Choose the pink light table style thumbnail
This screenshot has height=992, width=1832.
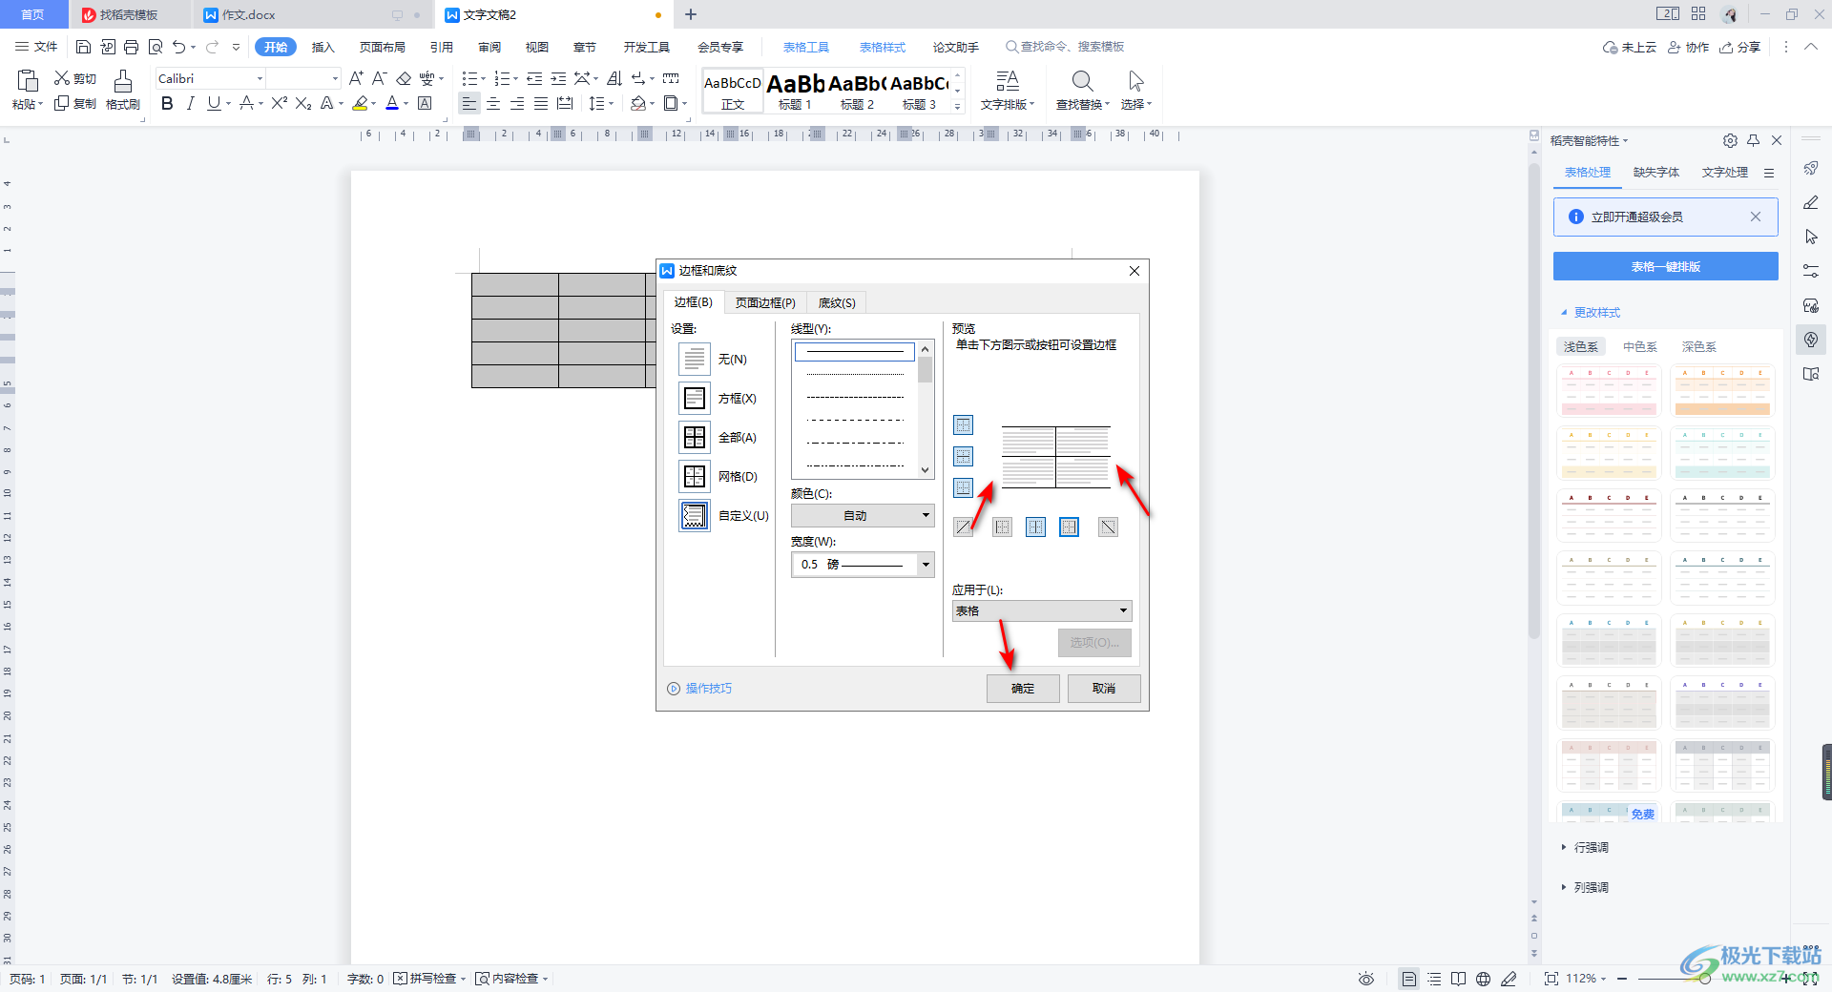coord(1610,391)
